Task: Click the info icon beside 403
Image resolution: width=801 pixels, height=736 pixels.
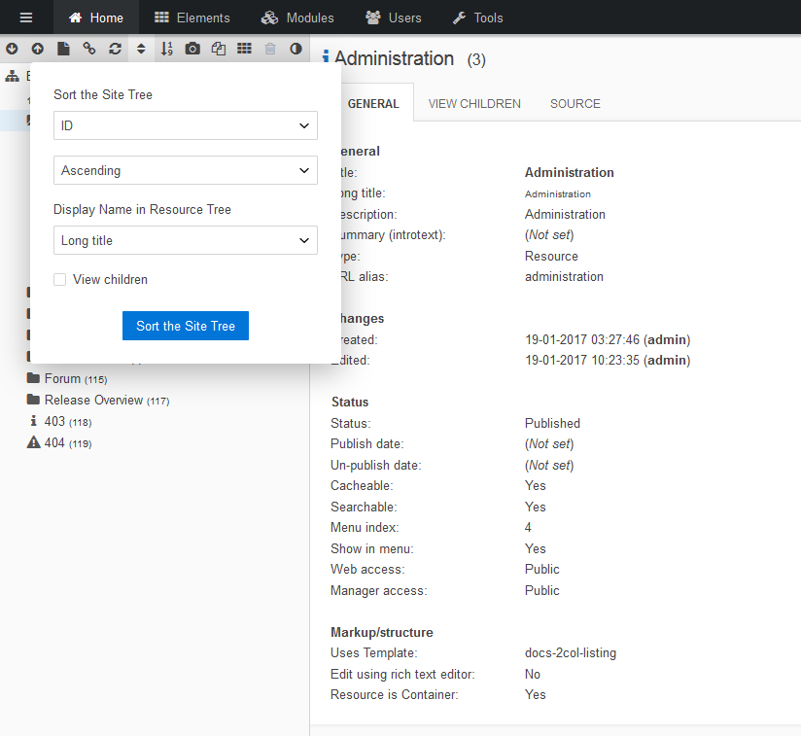Action: (33, 421)
